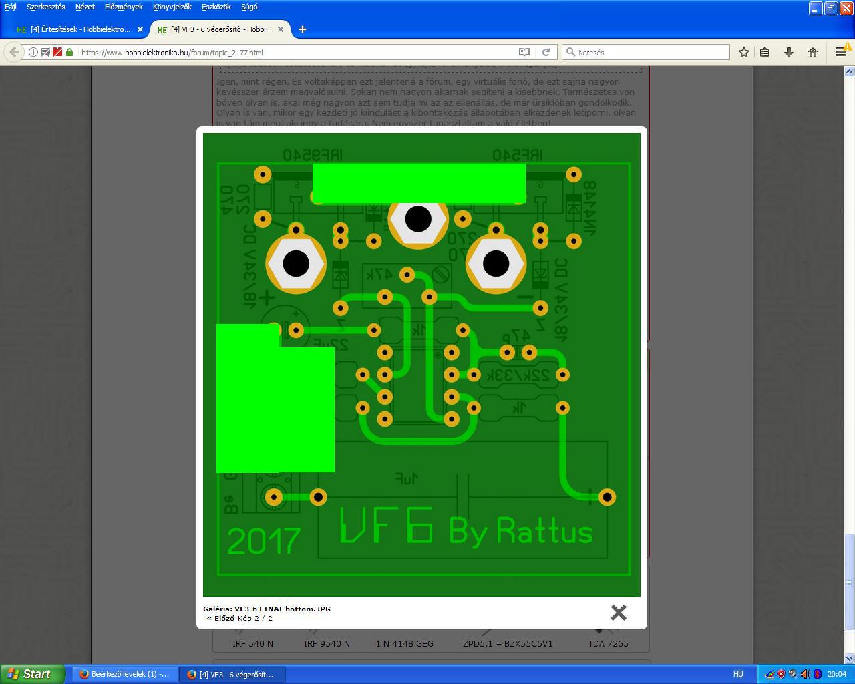Open the Windows Start button
855x684 pixels.
pos(32,674)
